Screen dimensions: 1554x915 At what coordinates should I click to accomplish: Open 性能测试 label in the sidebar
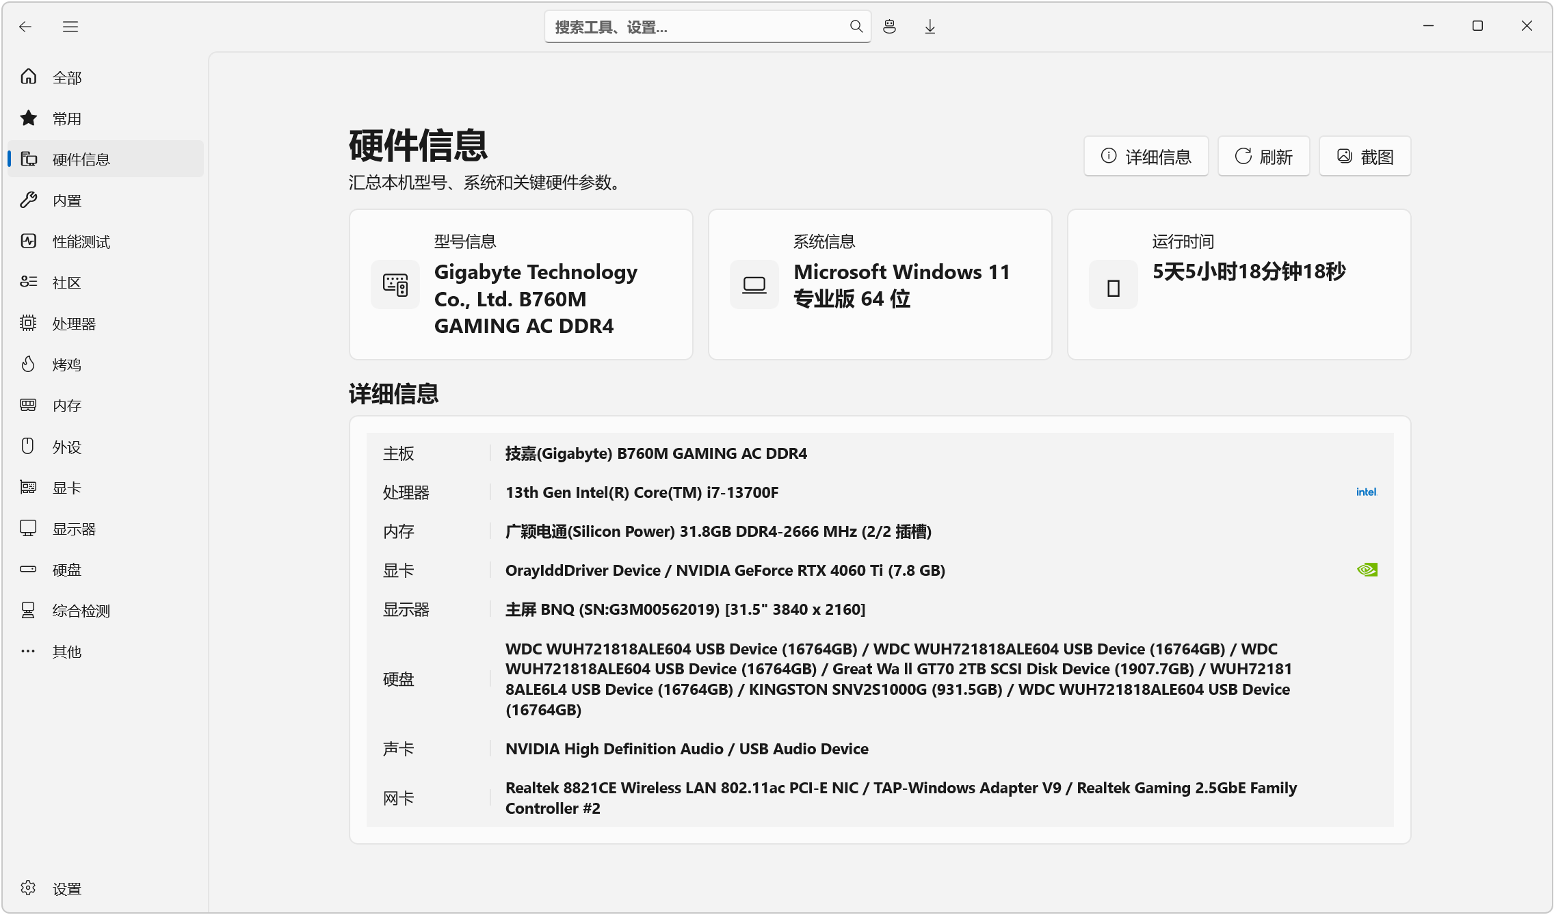pos(81,241)
